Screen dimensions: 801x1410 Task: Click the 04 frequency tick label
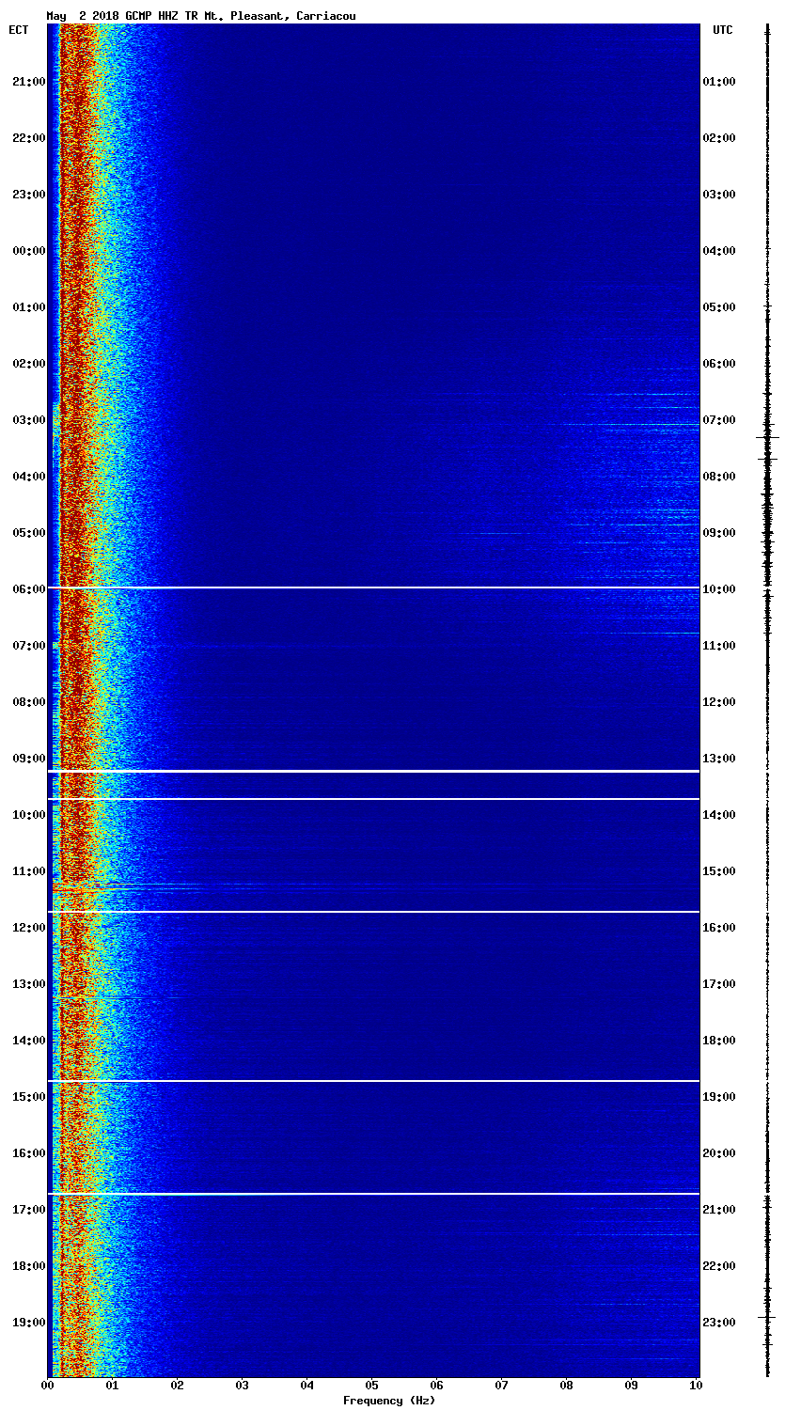tap(307, 1386)
